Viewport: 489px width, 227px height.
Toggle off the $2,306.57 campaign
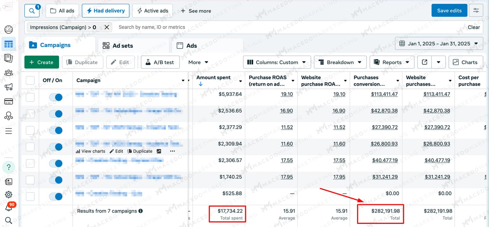pyautogui.click(x=56, y=163)
